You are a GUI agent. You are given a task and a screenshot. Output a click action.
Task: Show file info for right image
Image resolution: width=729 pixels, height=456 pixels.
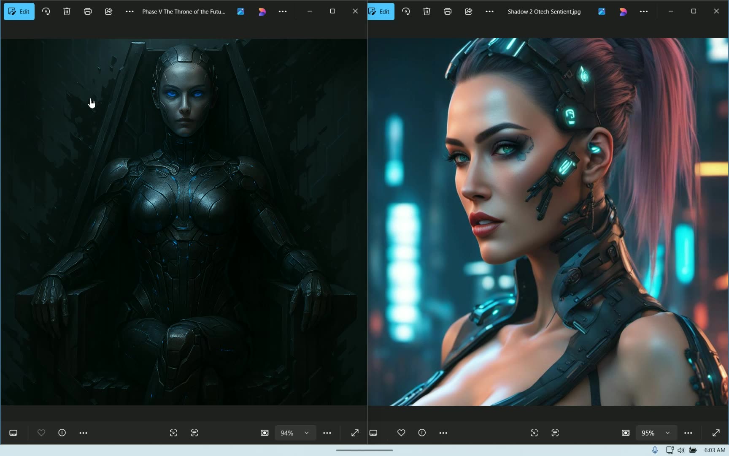(x=422, y=433)
